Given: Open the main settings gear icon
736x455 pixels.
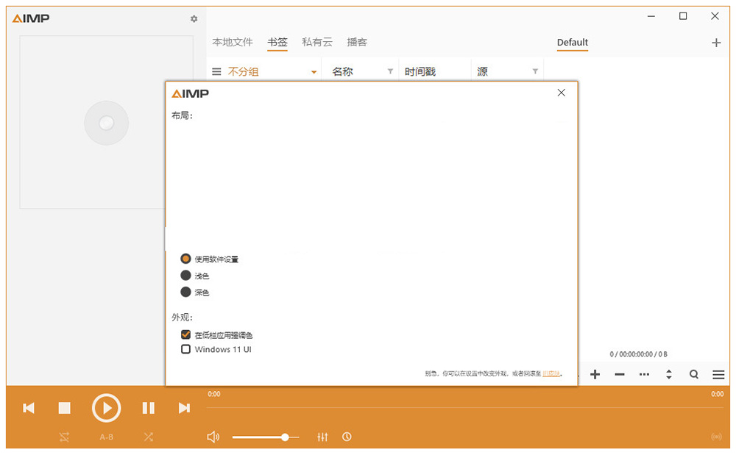Looking at the screenshot, I should coord(194,18).
